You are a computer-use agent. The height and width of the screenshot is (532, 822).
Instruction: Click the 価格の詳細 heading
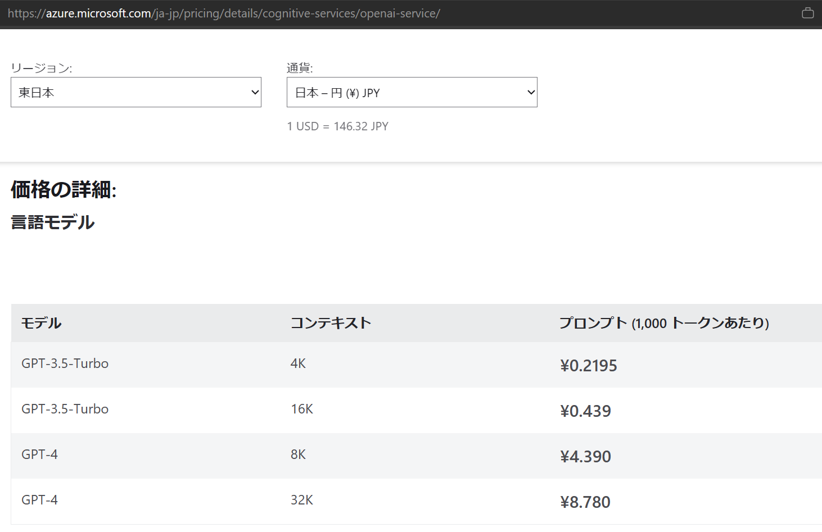(x=64, y=190)
